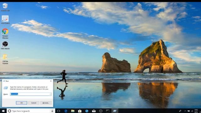Click the active Run app taskbar button

[115, 111]
